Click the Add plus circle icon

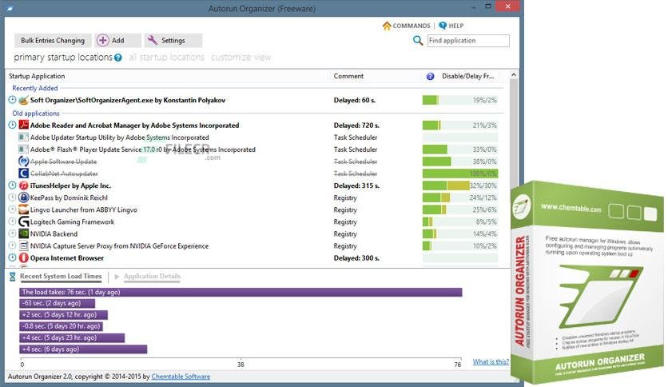[102, 40]
